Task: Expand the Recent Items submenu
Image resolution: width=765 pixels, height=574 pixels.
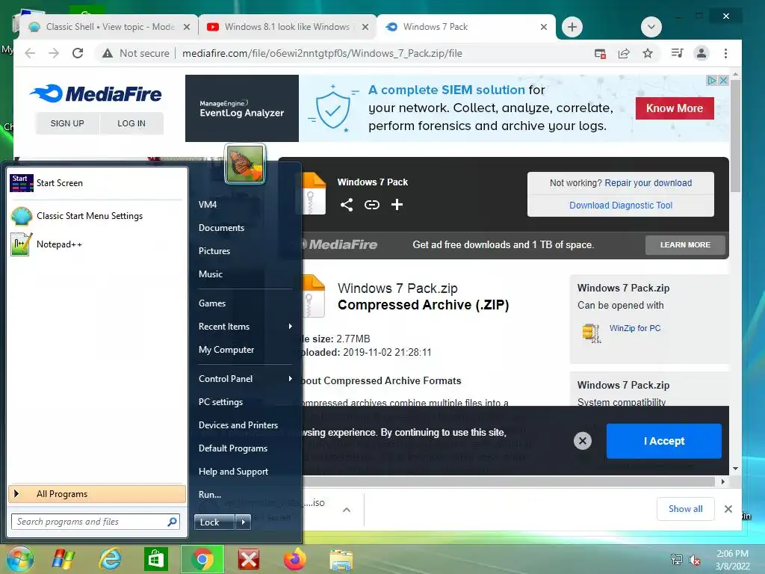Action: click(245, 327)
